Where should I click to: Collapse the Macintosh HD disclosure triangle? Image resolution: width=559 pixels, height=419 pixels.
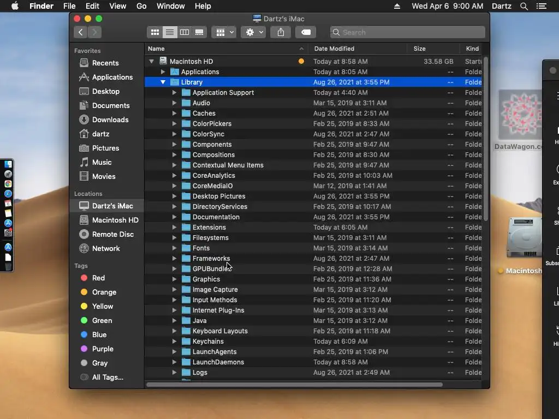(x=152, y=61)
